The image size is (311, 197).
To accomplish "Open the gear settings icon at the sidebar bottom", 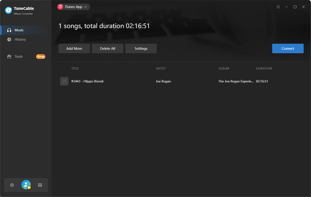I will (x=12, y=185).
